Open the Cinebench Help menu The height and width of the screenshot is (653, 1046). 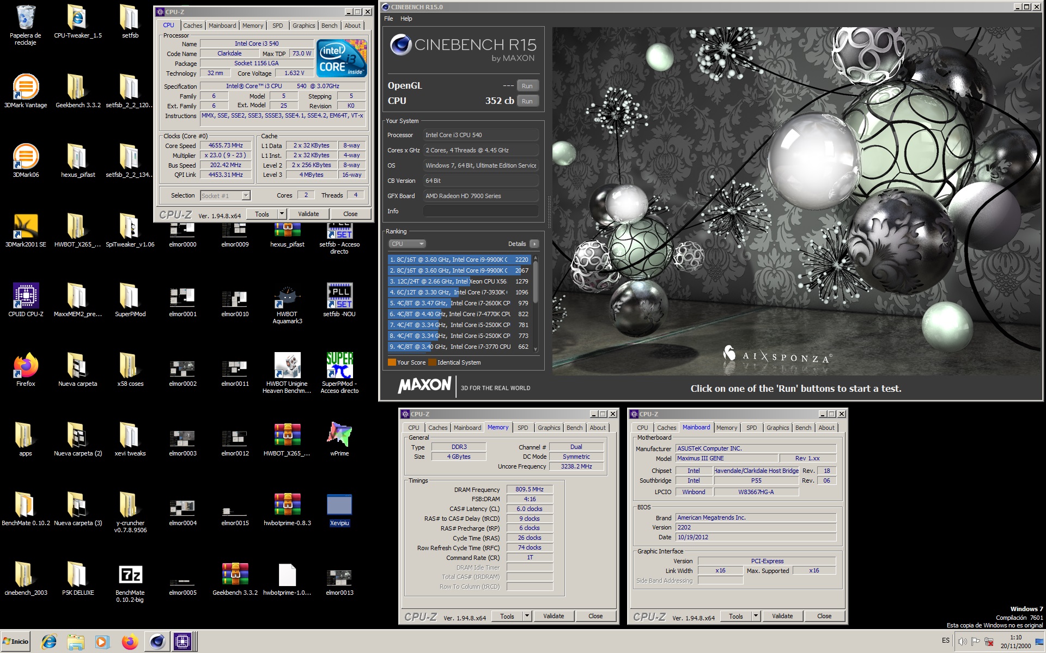click(x=406, y=19)
